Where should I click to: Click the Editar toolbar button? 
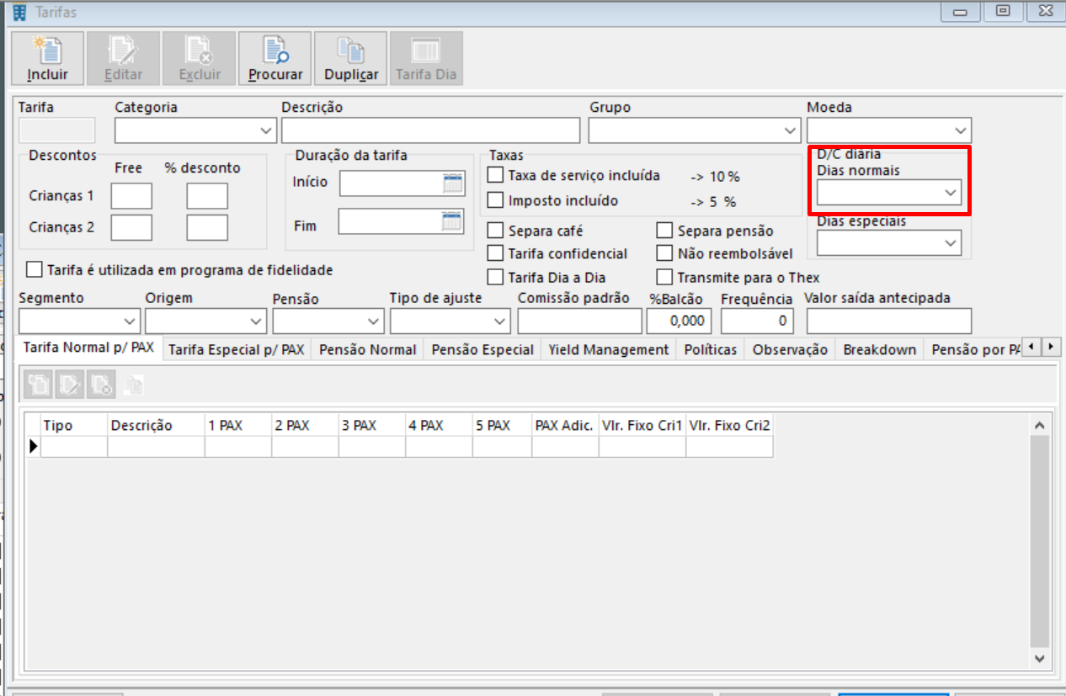[x=123, y=59]
